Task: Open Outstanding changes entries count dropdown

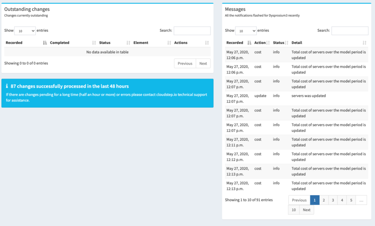Action: (x=25, y=31)
